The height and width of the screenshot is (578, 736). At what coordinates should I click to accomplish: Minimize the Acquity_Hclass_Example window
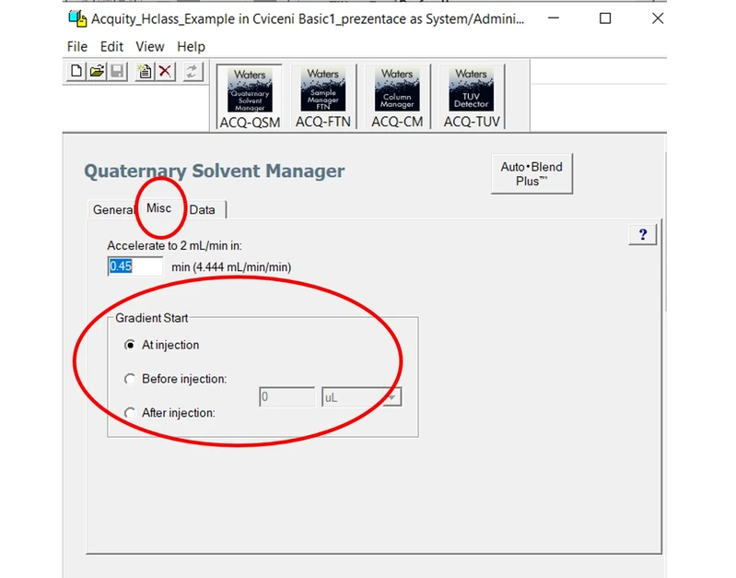click(x=554, y=18)
